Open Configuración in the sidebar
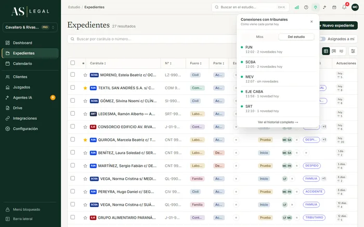Image resolution: width=364 pixels, height=227 pixels. pyautogui.click(x=30, y=129)
